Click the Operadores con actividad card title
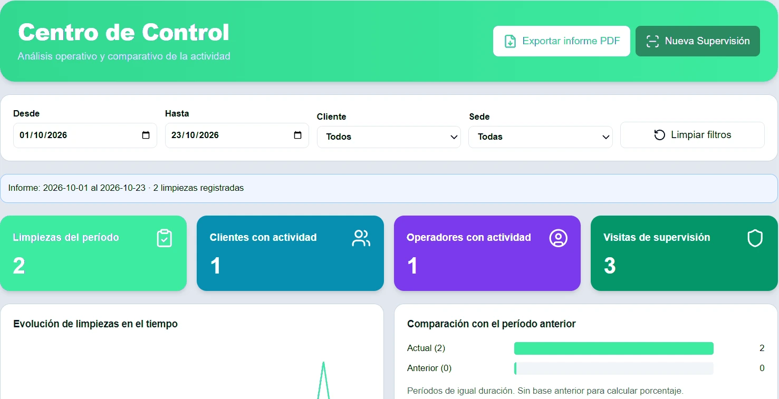 (469, 238)
